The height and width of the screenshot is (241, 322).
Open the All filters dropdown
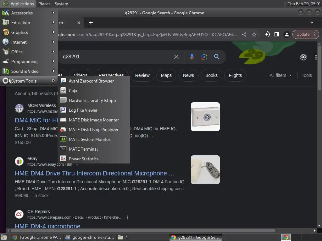[x=280, y=75]
